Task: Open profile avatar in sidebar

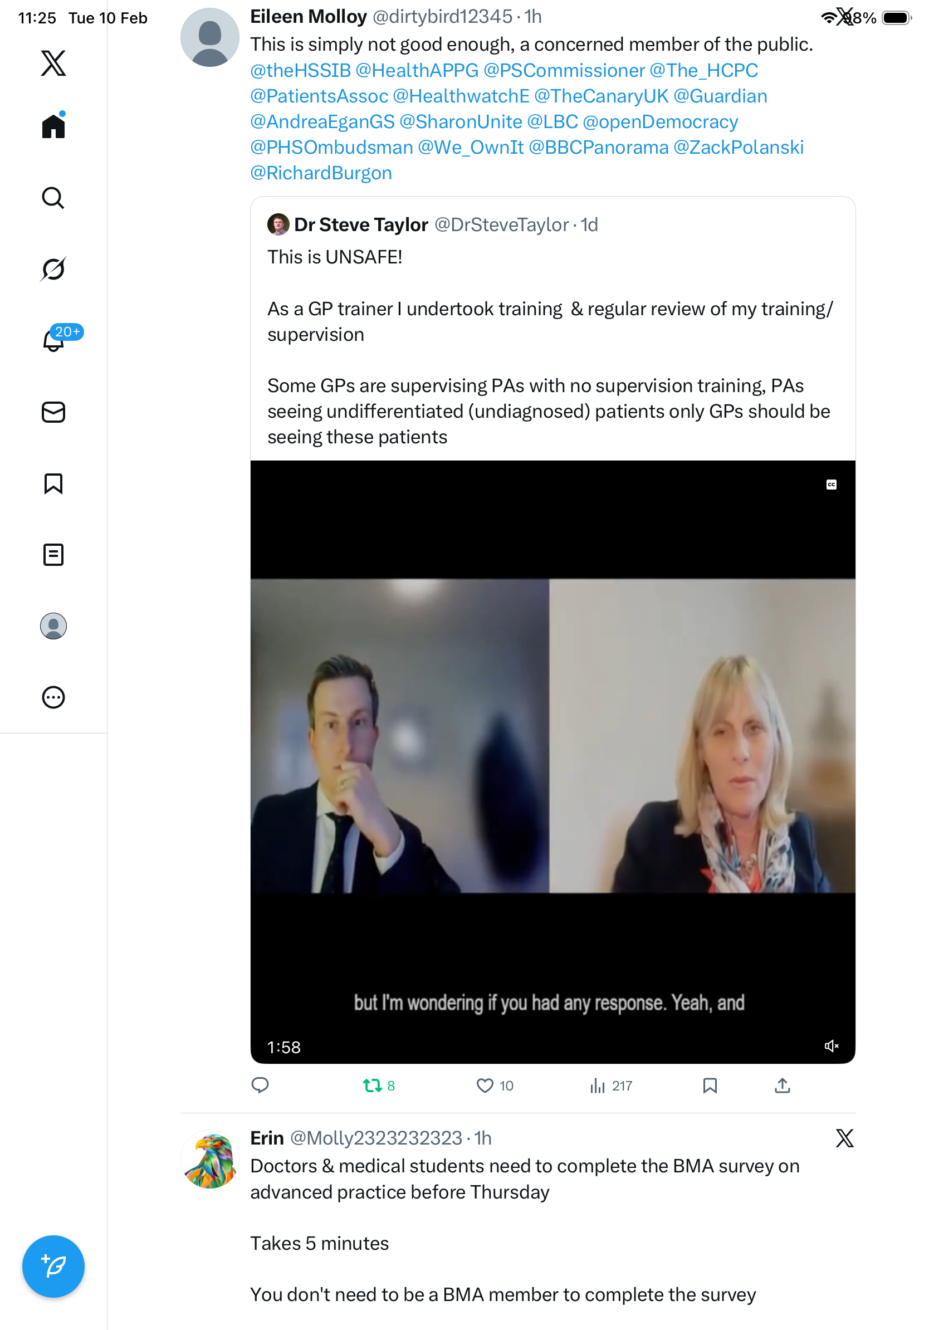Action: coord(53,626)
